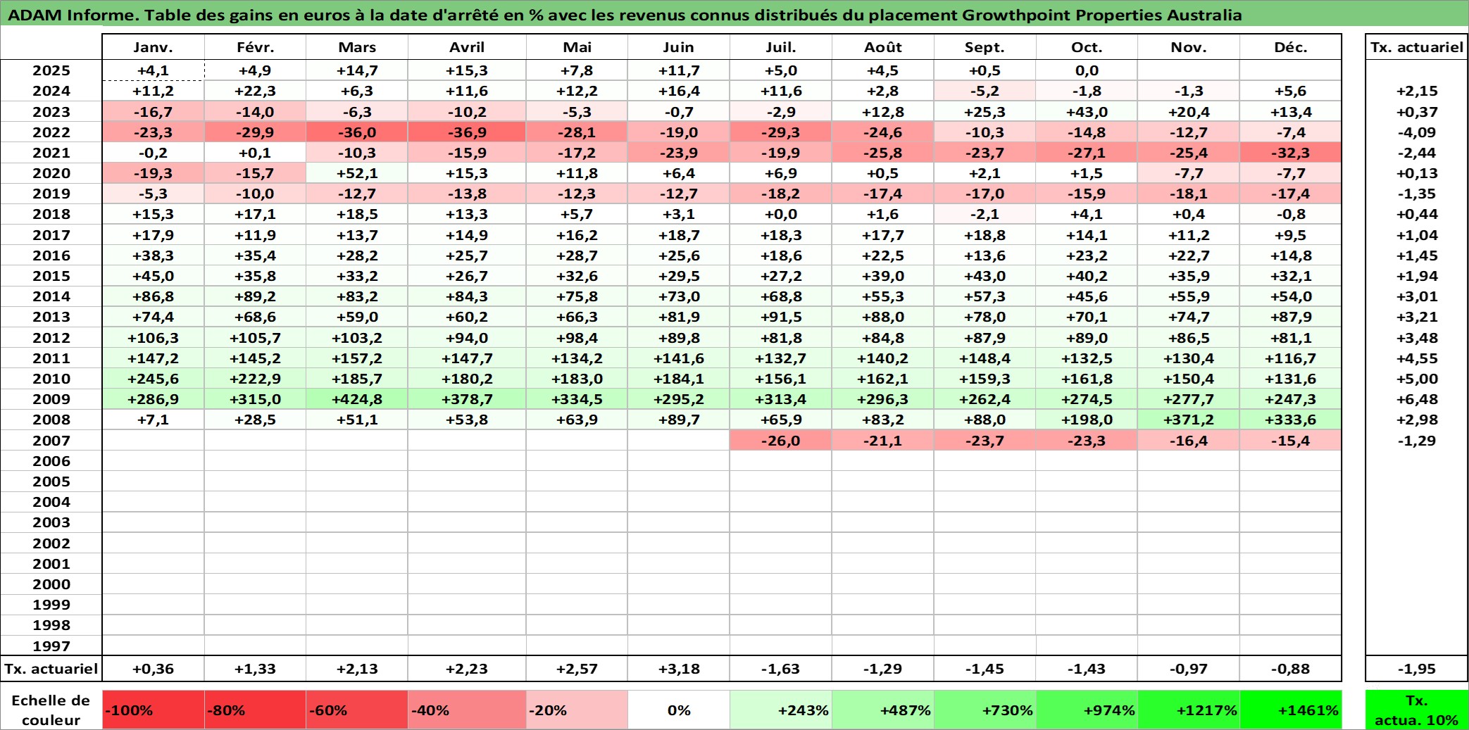Select the -36,9 cell in 2022 row
1469x730 pixels.
467,132
